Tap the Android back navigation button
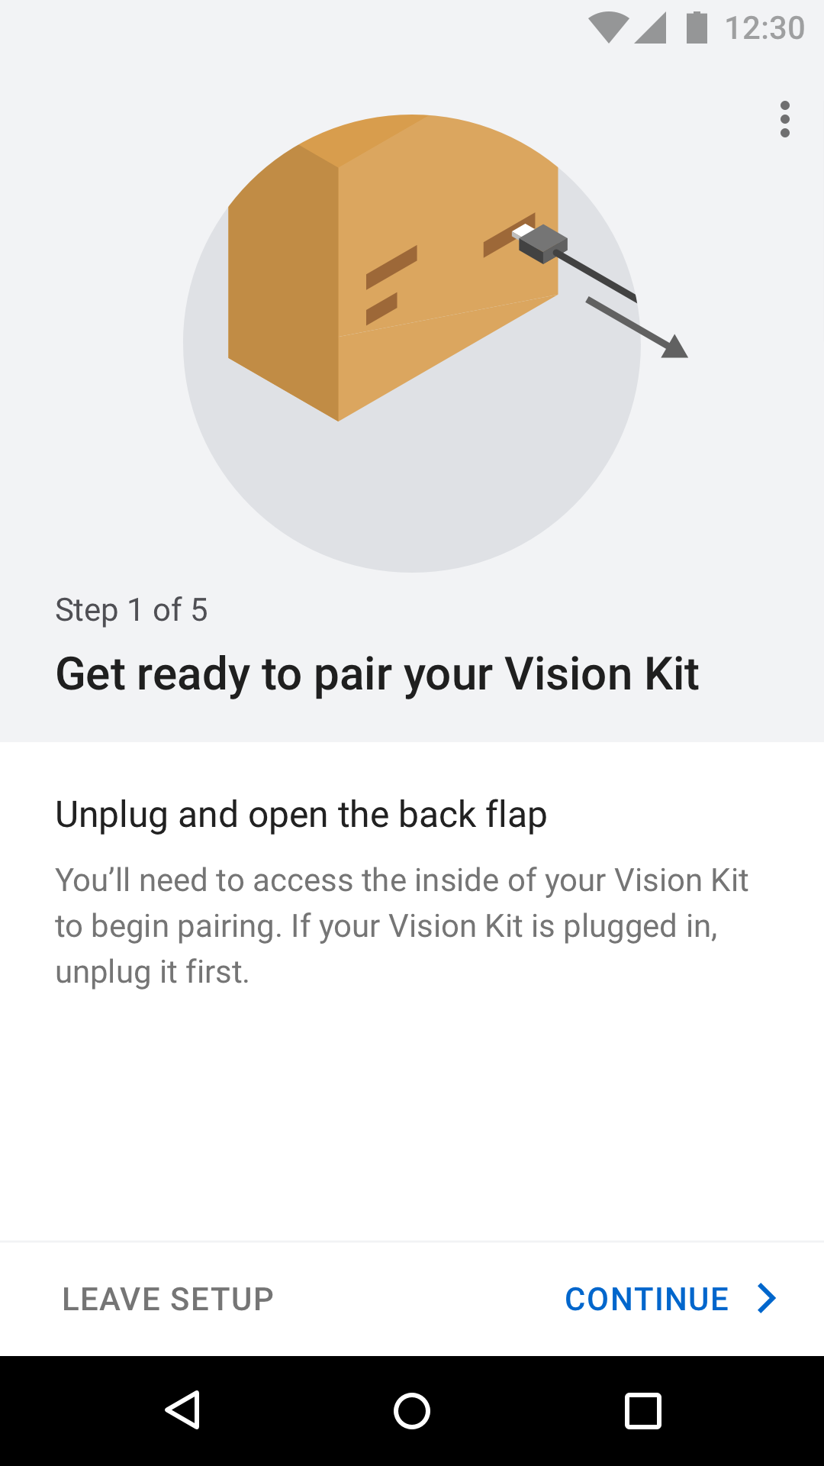Screen dimensions: 824x1466 (183, 1409)
